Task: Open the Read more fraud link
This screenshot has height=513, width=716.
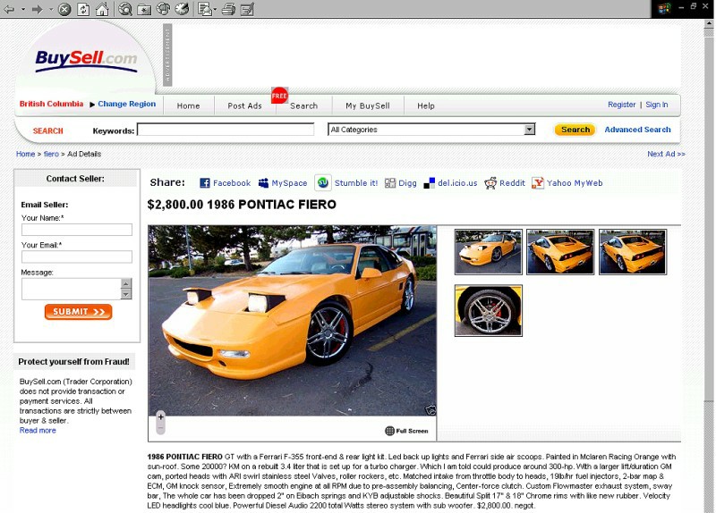Action: (x=38, y=431)
